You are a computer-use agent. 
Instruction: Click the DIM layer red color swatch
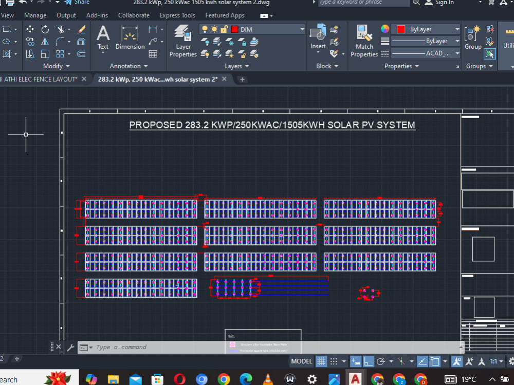click(234, 29)
